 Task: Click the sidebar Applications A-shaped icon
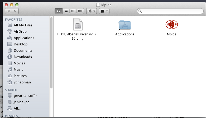(9, 38)
